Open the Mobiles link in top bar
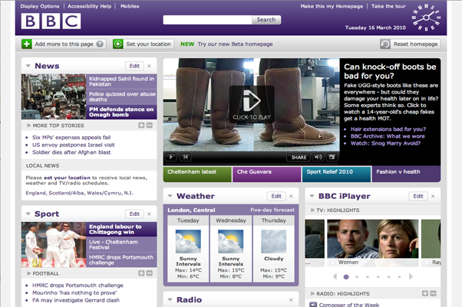The width and height of the screenshot is (462, 307). click(130, 6)
